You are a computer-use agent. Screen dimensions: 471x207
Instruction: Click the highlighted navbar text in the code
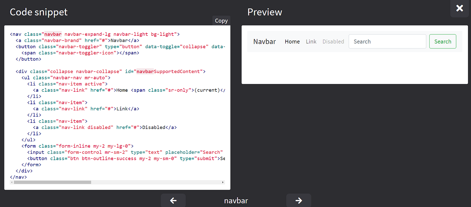click(52, 34)
